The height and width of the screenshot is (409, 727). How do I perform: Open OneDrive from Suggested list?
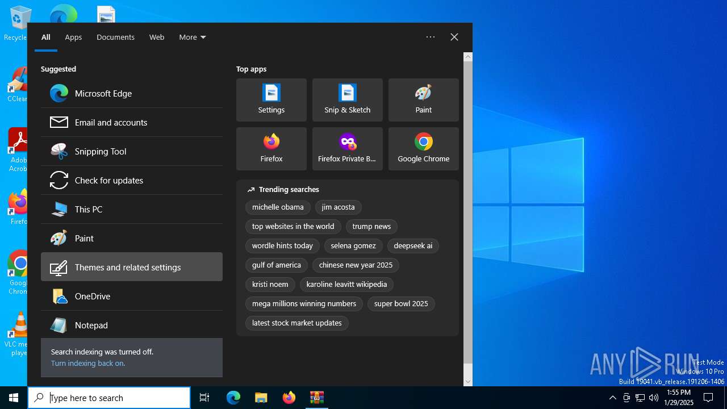coord(132,296)
